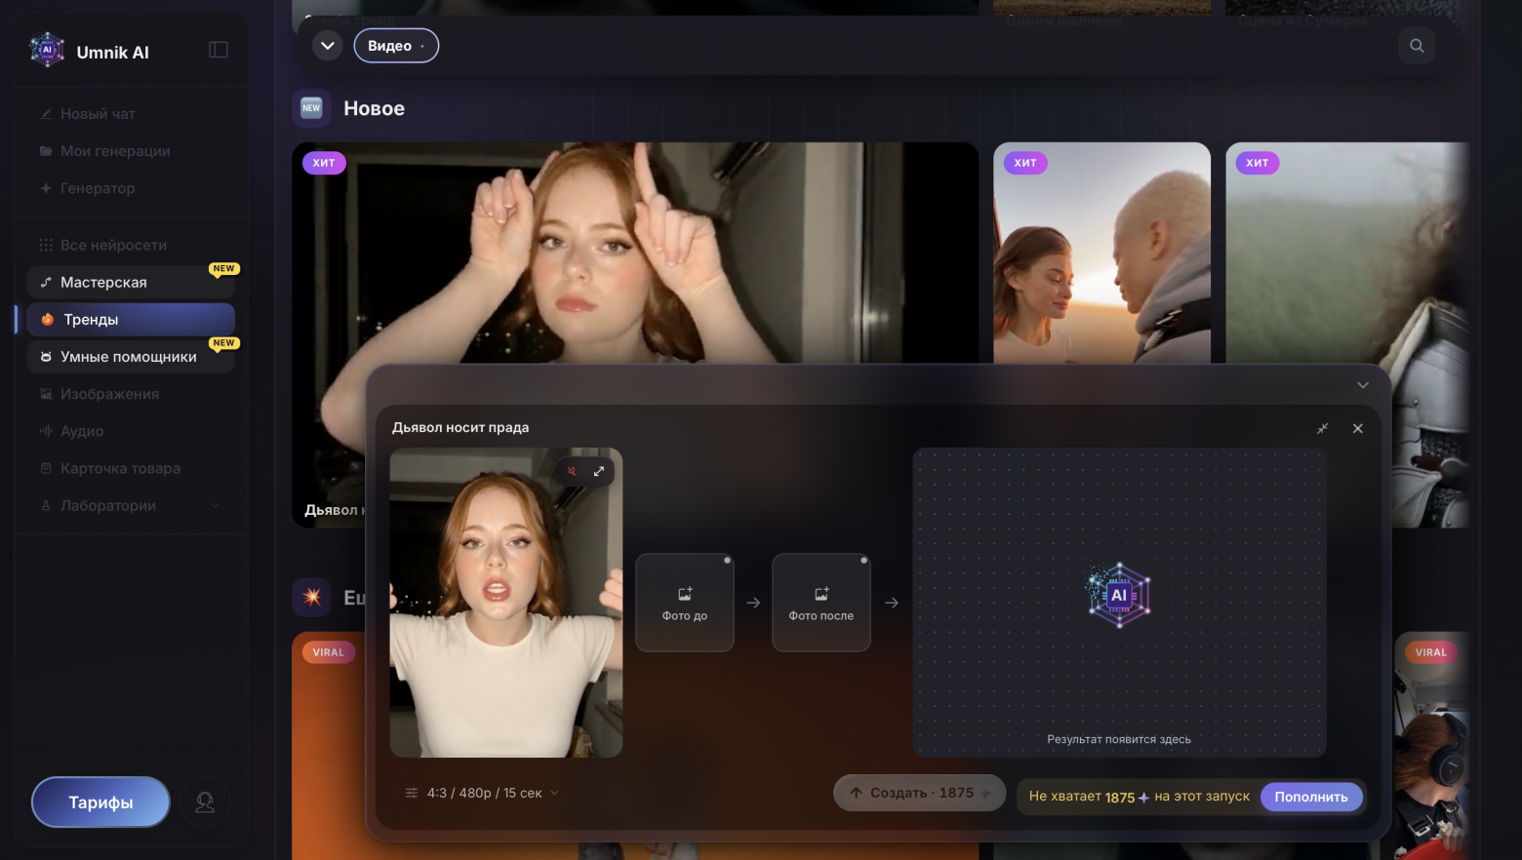The height and width of the screenshot is (860, 1522).
Task: Open Умные помощники section
Action: click(131, 356)
